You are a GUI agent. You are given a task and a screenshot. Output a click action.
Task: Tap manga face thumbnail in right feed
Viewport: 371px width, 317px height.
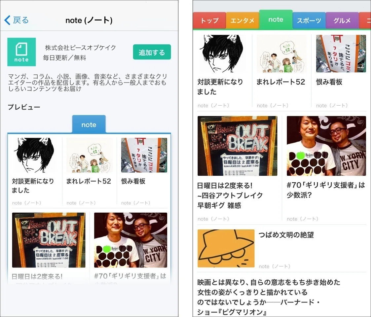222,54
